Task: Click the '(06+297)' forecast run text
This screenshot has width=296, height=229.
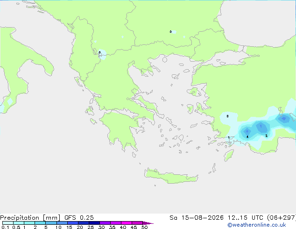Action: click(x=281, y=218)
